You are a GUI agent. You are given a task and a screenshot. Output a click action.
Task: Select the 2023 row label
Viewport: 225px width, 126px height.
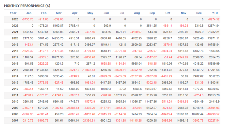point(15,19)
